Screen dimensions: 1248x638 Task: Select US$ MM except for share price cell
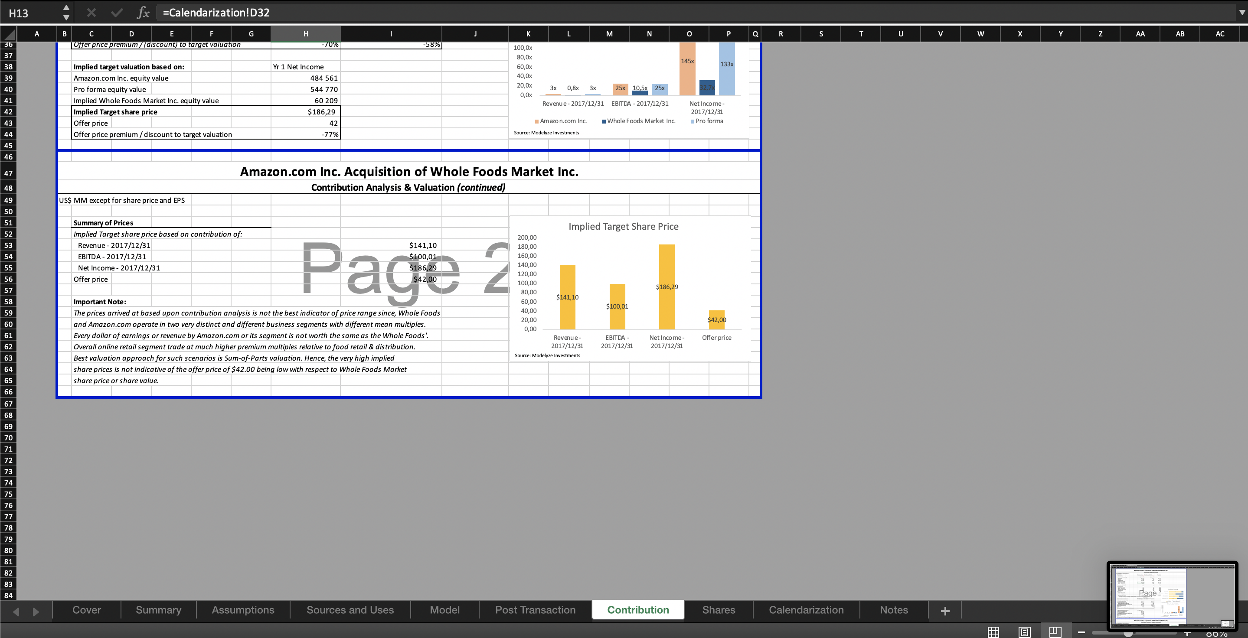pos(121,200)
